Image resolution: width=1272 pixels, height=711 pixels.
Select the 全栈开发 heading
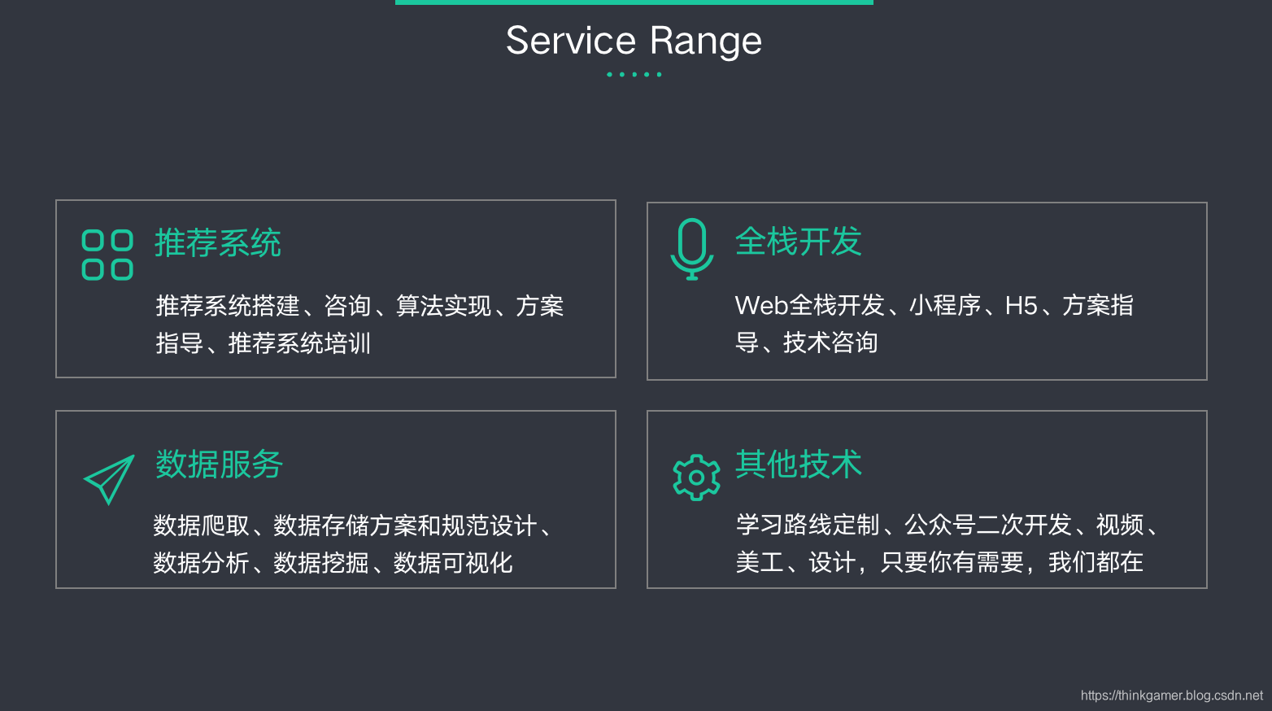tap(798, 242)
